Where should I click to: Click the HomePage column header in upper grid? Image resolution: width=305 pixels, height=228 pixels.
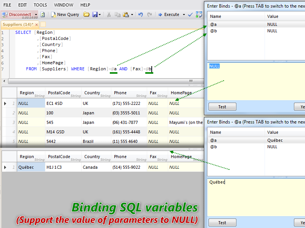click(186, 93)
